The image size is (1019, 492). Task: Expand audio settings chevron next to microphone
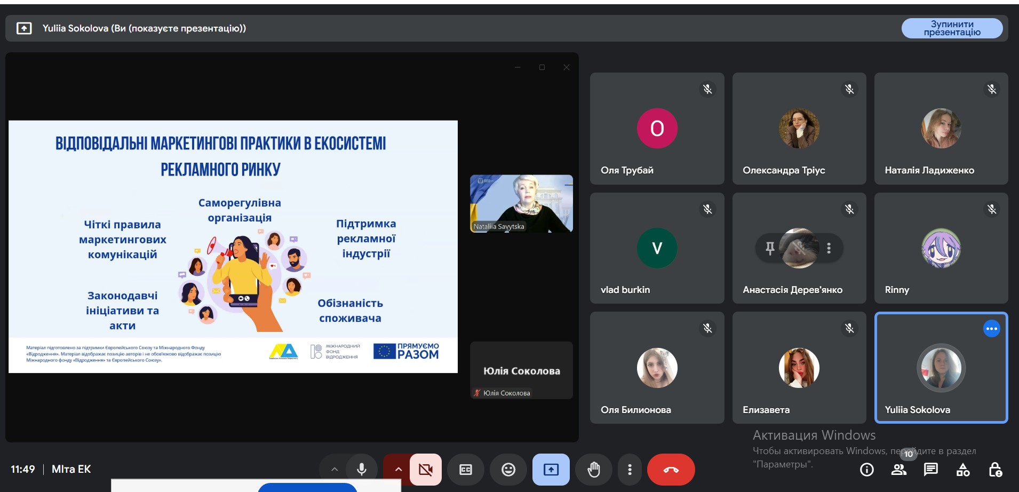click(335, 470)
